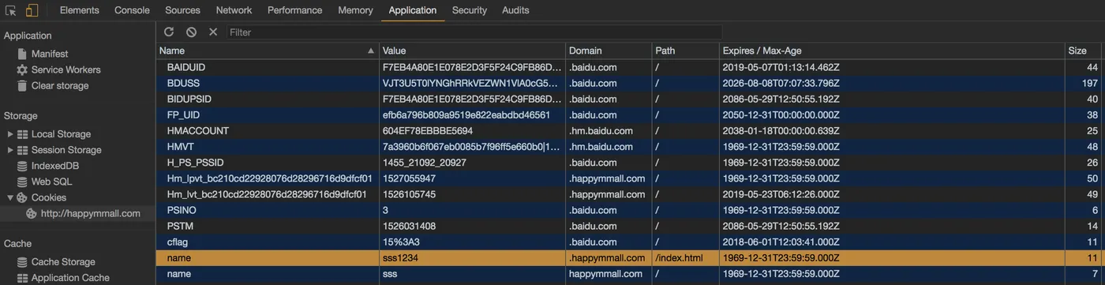
Task: Select the BDUSS cookie row
Action: pos(630,83)
